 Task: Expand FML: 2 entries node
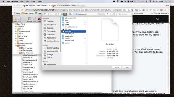coord(18,48)
